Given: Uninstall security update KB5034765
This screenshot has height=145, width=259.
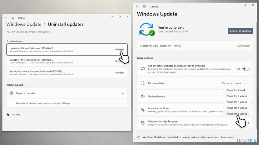Looking at the screenshot, I should tap(119, 73).
